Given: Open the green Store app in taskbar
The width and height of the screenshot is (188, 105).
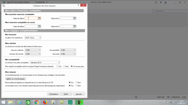Looking at the screenshot, I should [28, 102].
